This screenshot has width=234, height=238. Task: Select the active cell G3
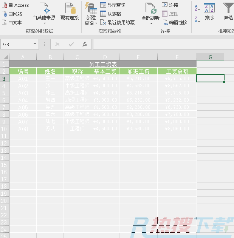click(210, 78)
